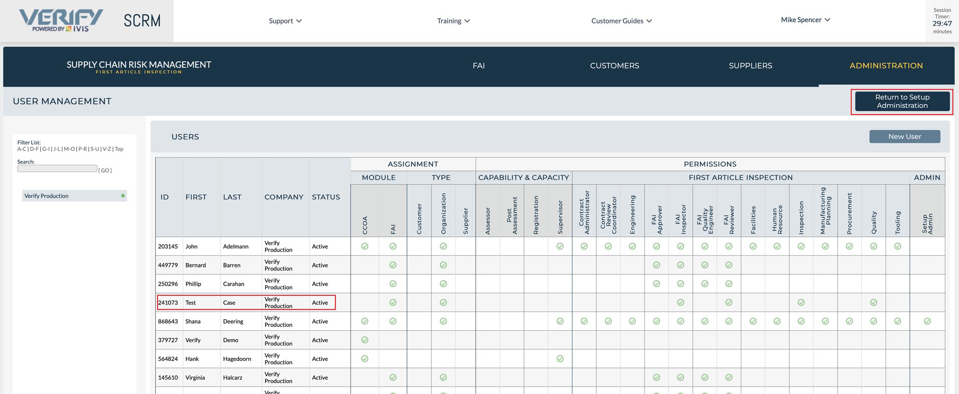Click the New User button
Screen dimensions: 959x394
click(905, 137)
